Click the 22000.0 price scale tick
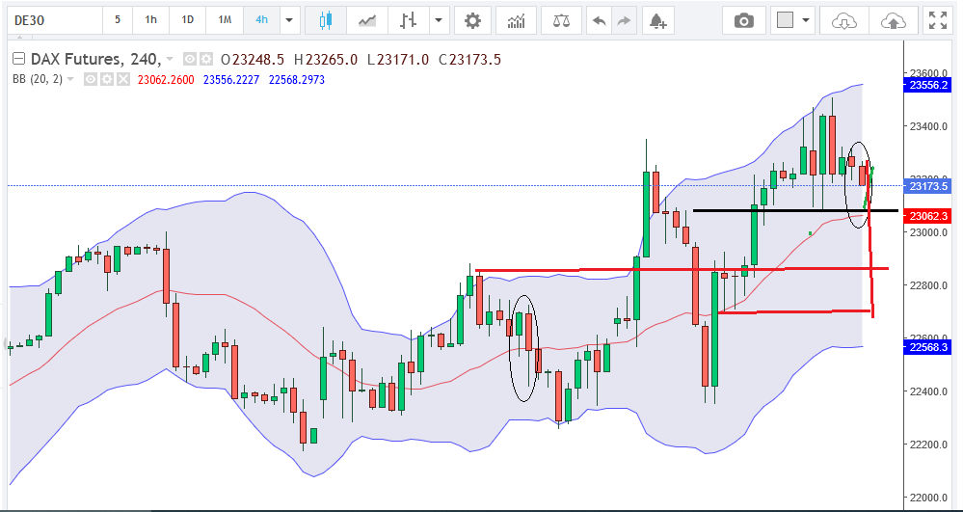963x512 pixels. (x=930, y=498)
